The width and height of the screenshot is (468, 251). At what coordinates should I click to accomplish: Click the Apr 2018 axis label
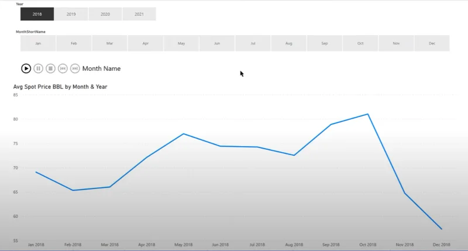[x=147, y=245]
